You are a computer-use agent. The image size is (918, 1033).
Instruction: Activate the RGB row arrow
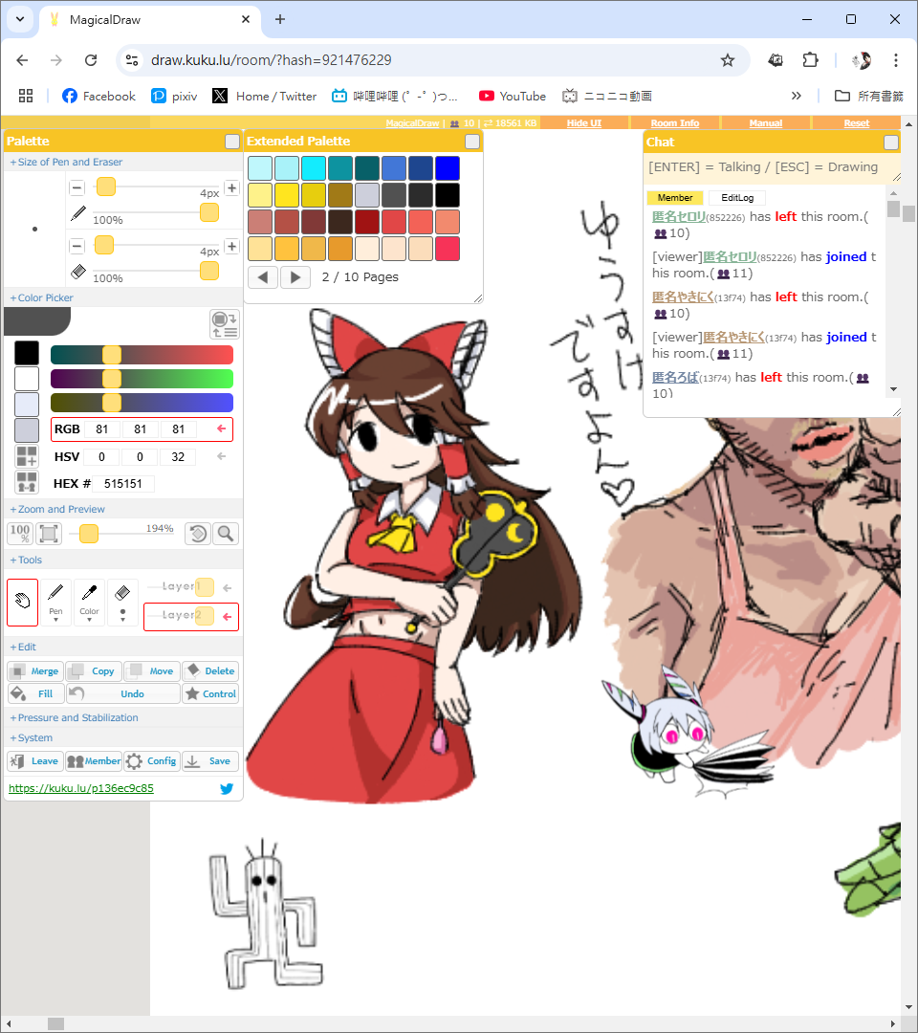(222, 429)
